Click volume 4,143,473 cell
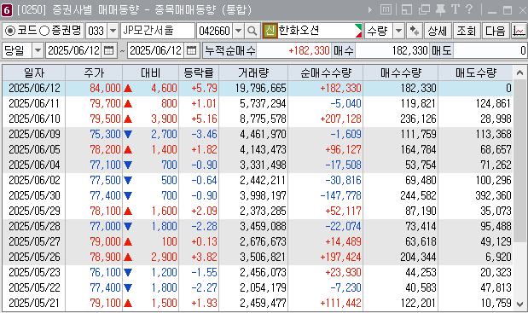The image size is (528, 313). [x=263, y=150]
